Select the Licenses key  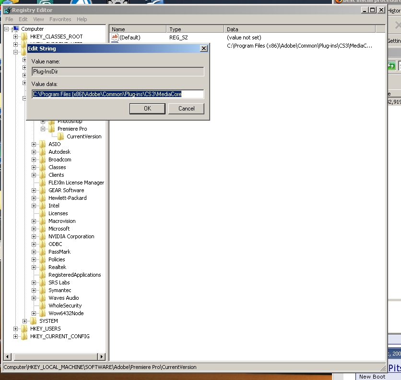58,213
